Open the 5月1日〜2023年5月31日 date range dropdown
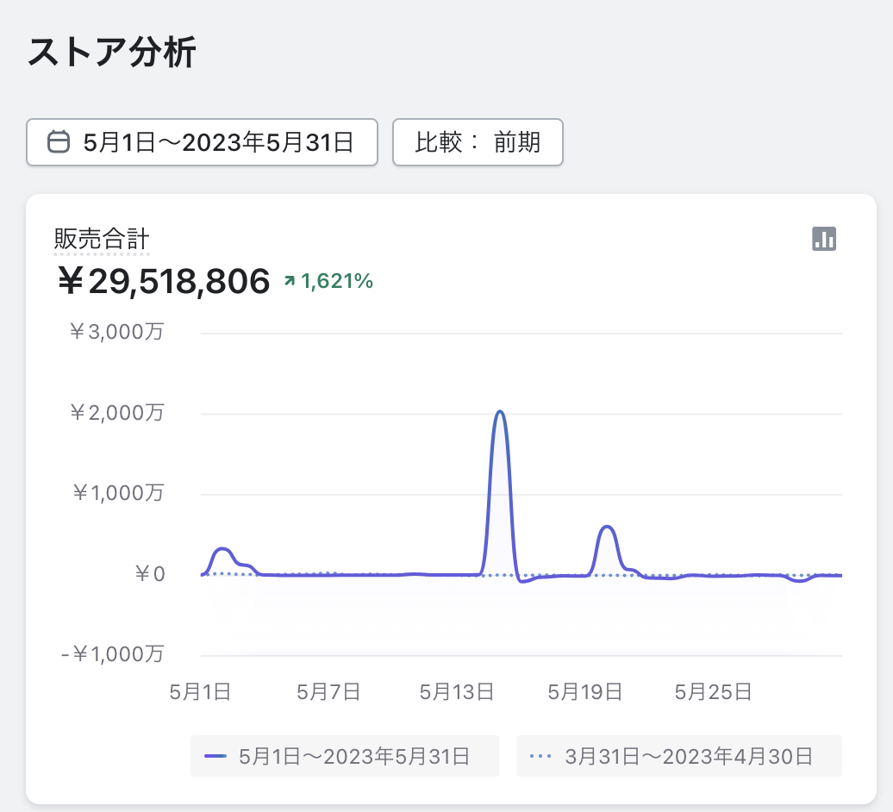This screenshot has width=893, height=812. tap(202, 142)
